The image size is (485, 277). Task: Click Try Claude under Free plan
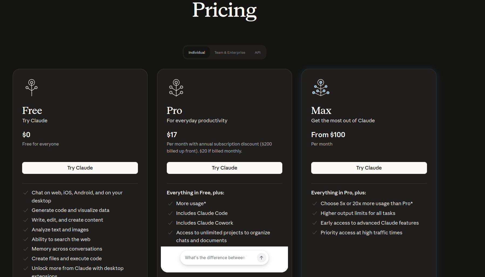point(80,168)
